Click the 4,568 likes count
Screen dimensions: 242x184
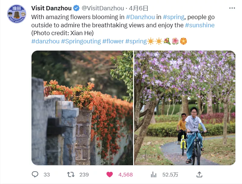[126, 175]
